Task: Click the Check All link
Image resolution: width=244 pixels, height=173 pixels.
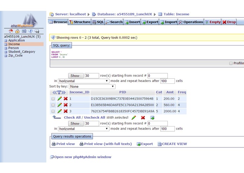Action: pos(72,117)
